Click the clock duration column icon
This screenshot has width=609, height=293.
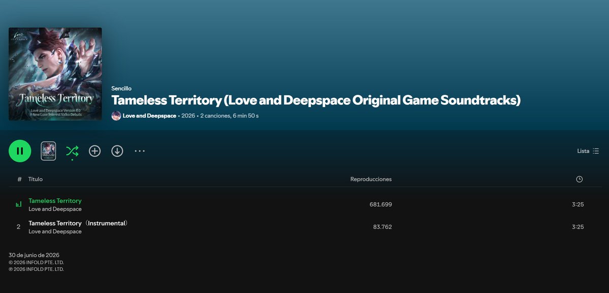(579, 179)
